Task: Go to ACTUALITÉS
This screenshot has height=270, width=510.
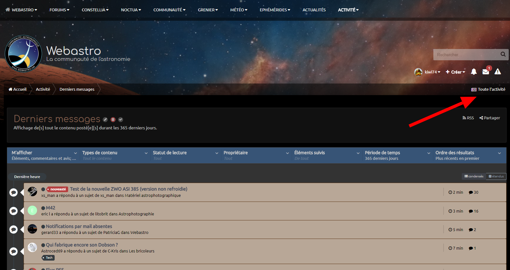Action: [314, 10]
